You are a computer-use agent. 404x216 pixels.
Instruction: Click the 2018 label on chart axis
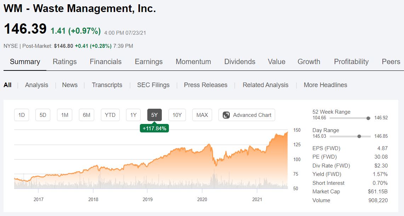(x=93, y=199)
